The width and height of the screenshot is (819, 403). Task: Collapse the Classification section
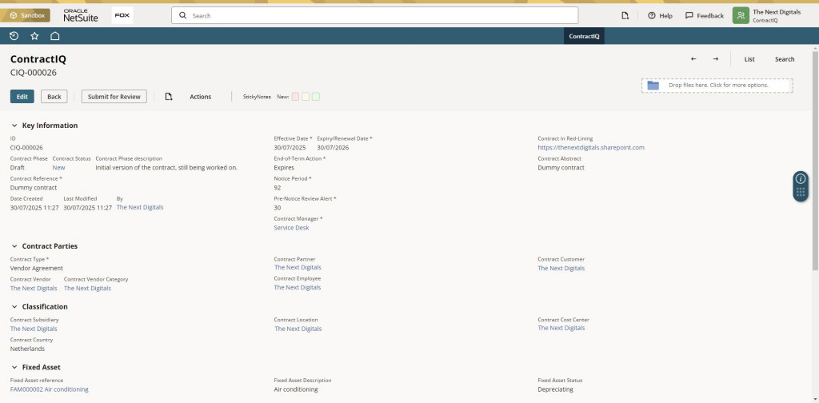click(x=14, y=307)
